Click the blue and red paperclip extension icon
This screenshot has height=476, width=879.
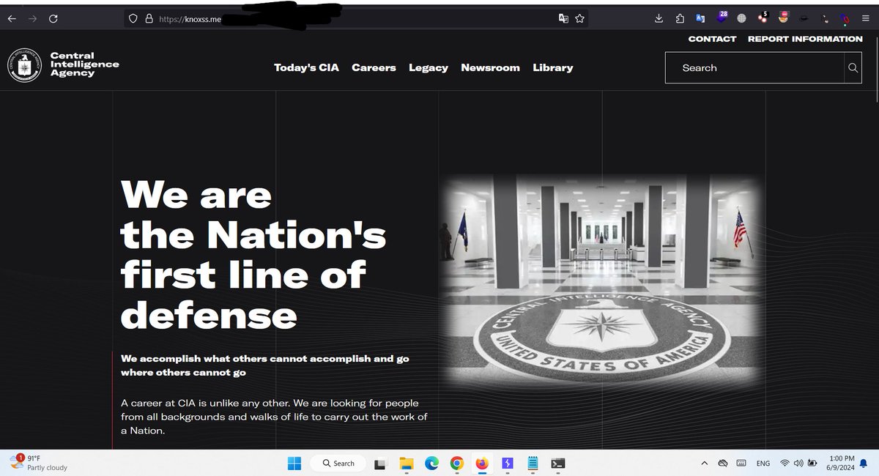click(845, 19)
